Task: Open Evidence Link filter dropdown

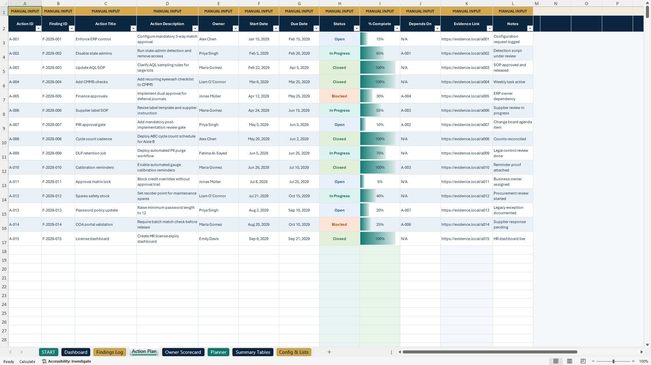Action: pyautogui.click(x=490, y=29)
